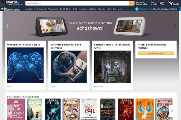Open the Tutte le categorie dropdown
The height and width of the screenshot is (120, 181).
(33, 3)
